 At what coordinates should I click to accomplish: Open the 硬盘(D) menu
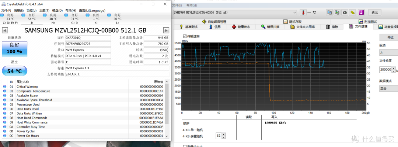point(57,10)
